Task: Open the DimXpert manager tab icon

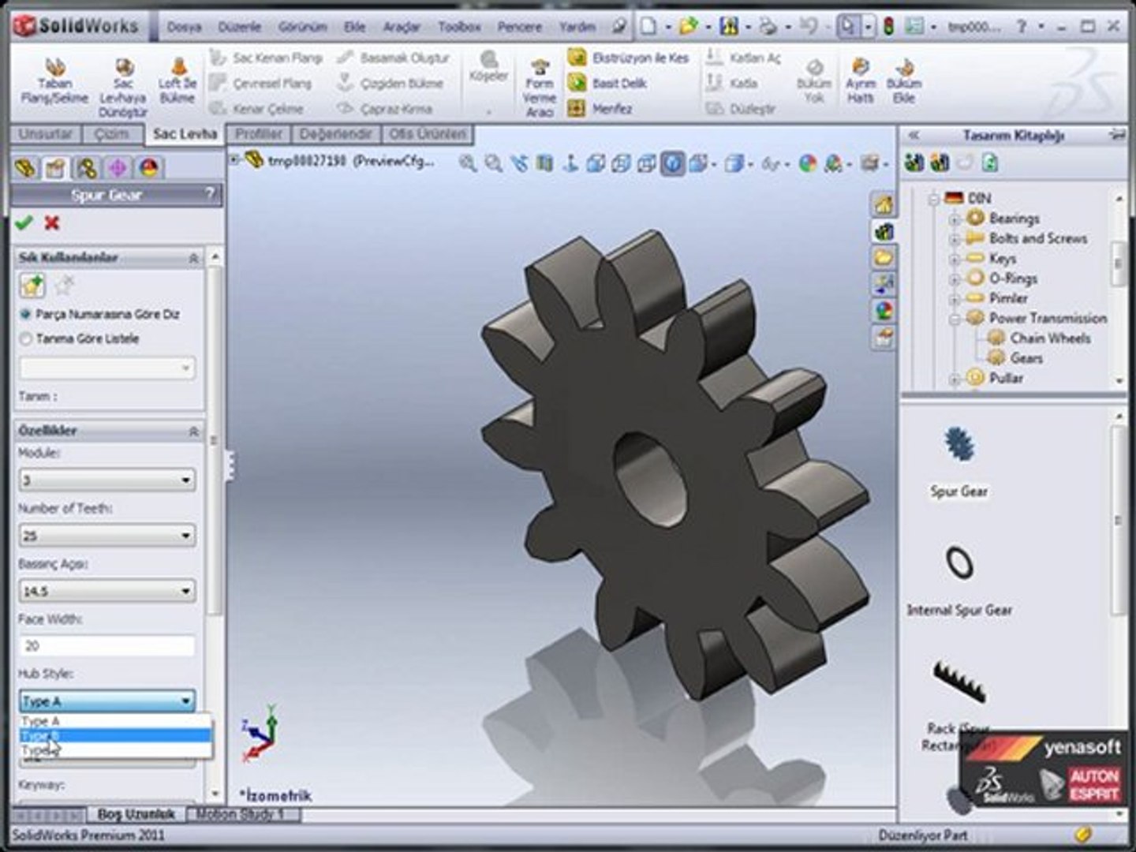Action: (x=118, y=168)
